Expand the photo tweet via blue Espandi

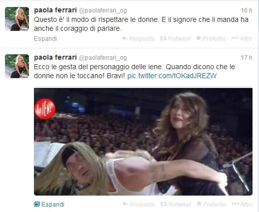click(x=53, y=204)
